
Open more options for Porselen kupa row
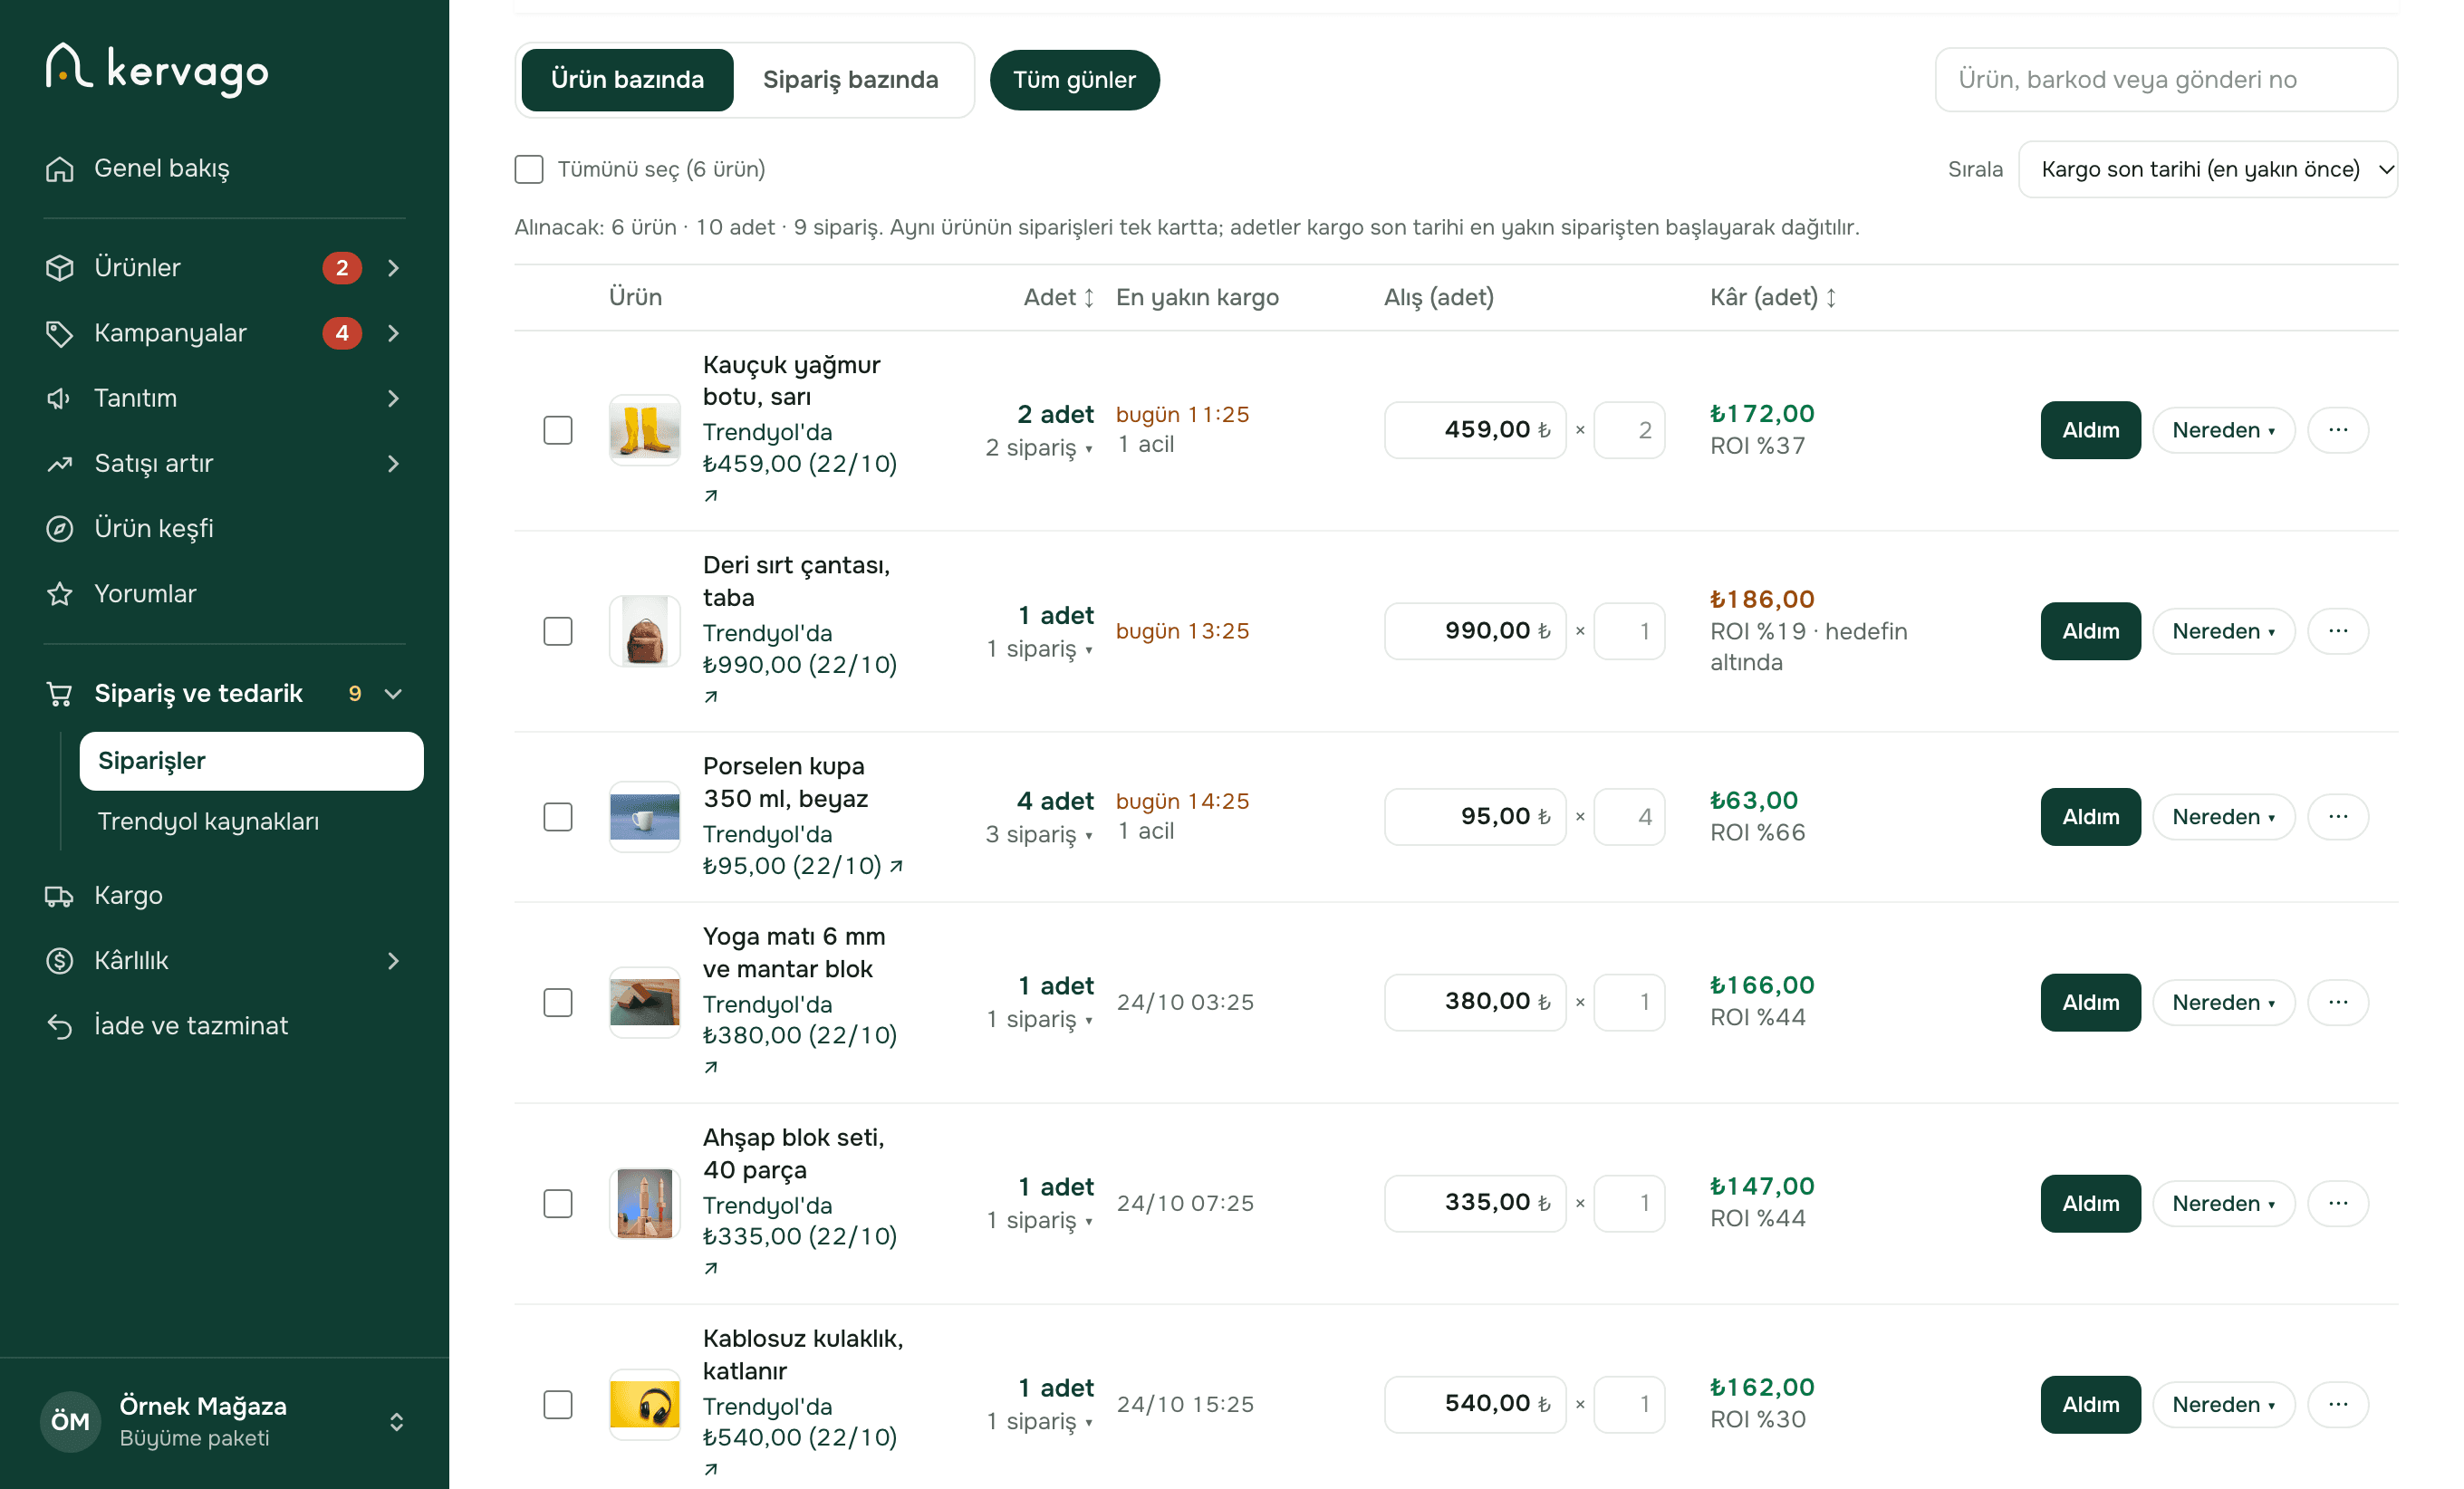click(x=2337, y=817)
